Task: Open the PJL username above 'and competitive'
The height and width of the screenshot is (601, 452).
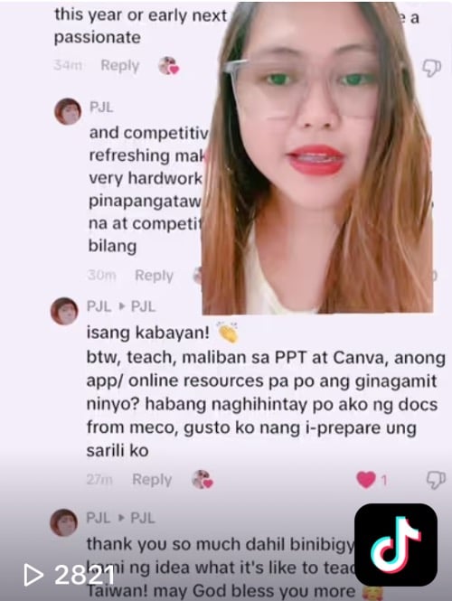Action: (x=101, y=108)
